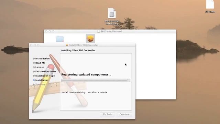Viewport: 220px width, 124px height.
Task: Click the 'Installing XBox 360 Controller' heading
Action: [78, 50]
